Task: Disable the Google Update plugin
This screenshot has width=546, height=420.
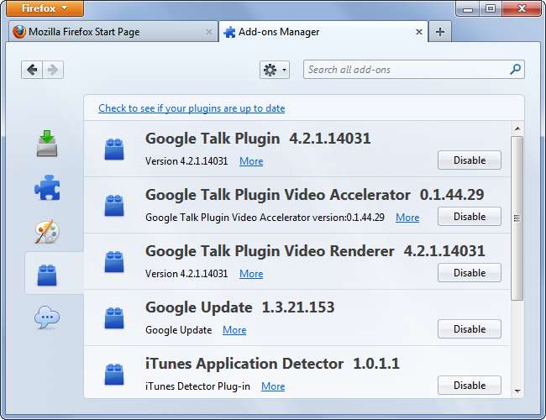Action: point(469,329)
